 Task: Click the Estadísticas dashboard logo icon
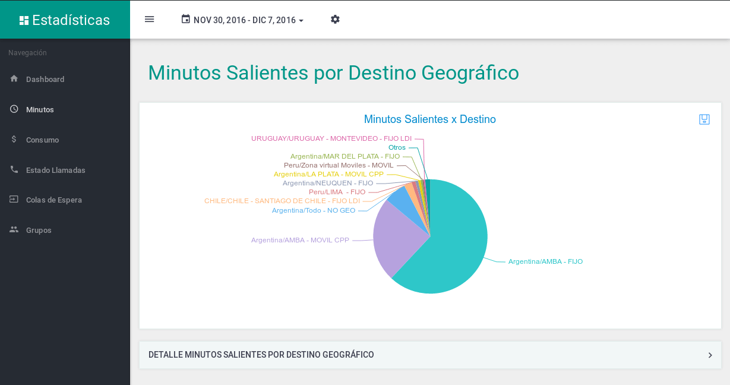point(24,20)
